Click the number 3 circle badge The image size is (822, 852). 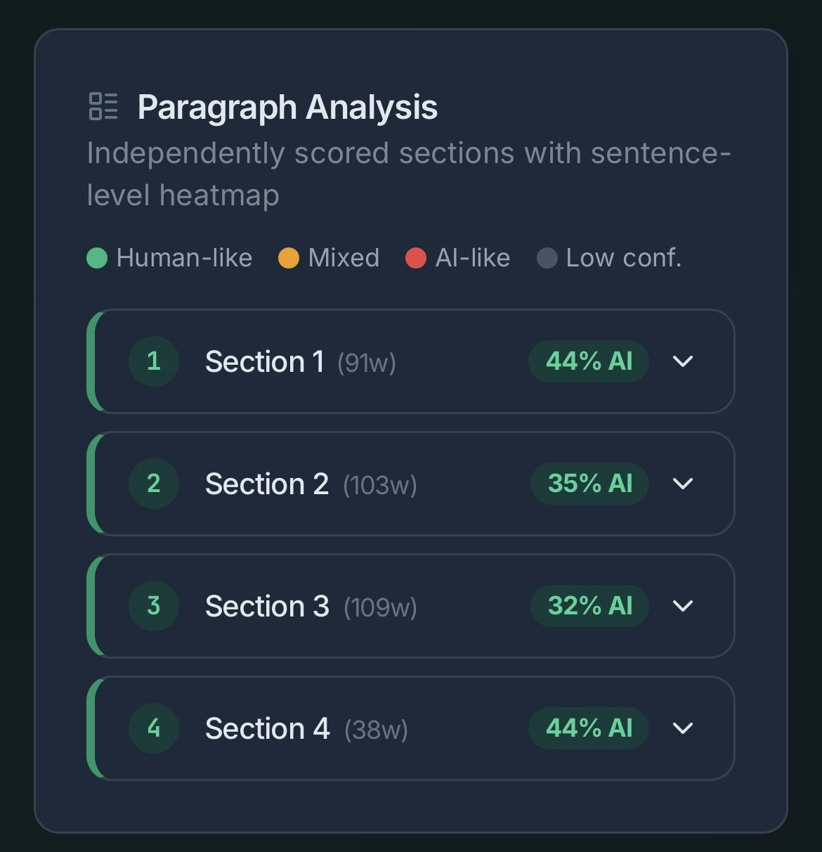point(153,606)
